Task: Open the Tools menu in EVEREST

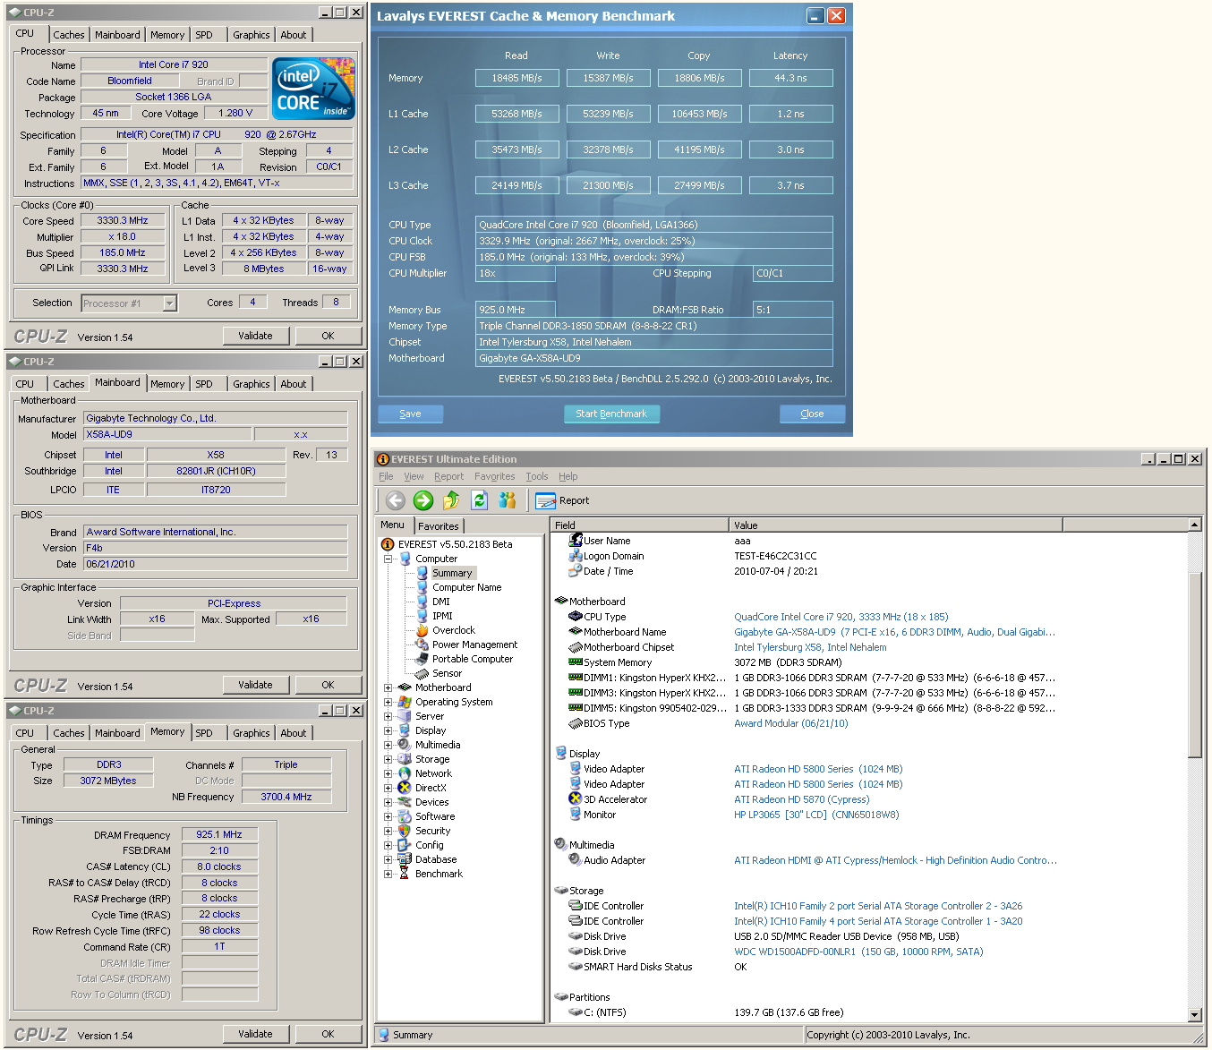Action: point(537,476)
